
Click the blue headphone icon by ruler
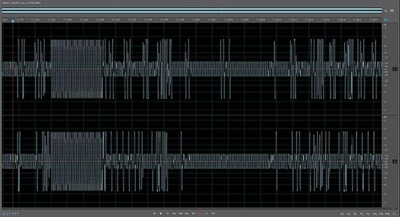(385, 19)
